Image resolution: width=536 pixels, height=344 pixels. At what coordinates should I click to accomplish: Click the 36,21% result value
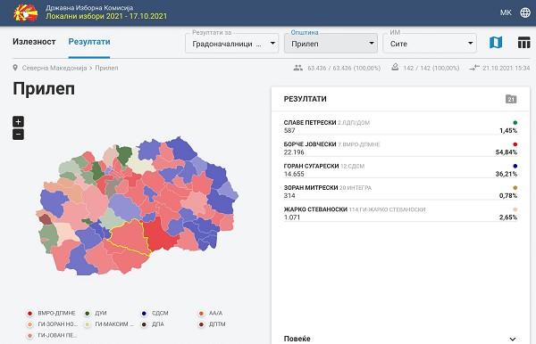tap(507, 174)
